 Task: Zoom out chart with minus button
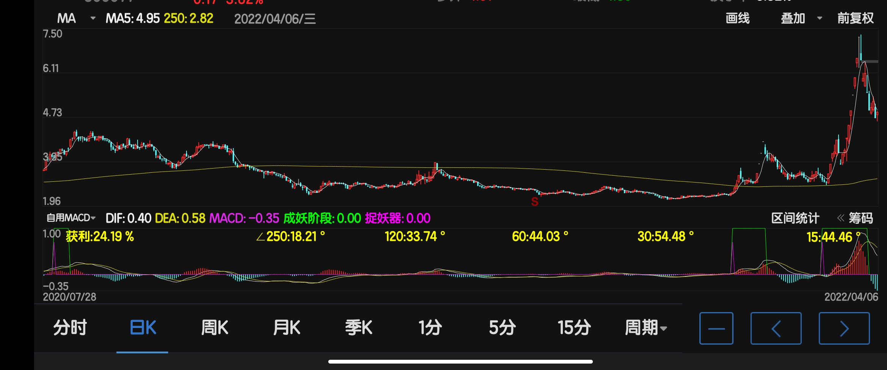click(716, 328)
